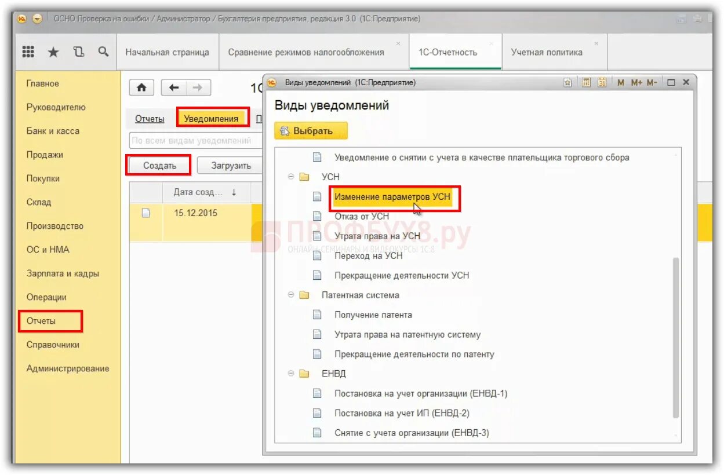This screenshot has height=475, width=724.
Task: Open Банк и касса section
Action: coord(53,131)
